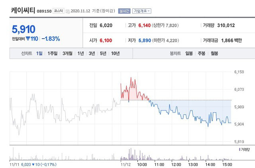Click the 케이씨티 stock name
This screenshot has height=168, width=255.
click(23, 10)
